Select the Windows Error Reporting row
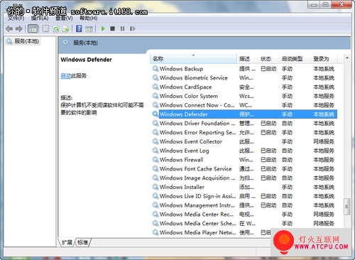The width and height of the screenshot is (355, 260). pyautogui.click(x=244, y=132)
